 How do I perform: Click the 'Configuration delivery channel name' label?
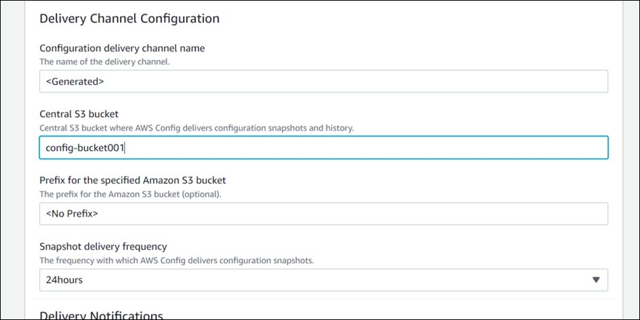(x=122, y=48)
